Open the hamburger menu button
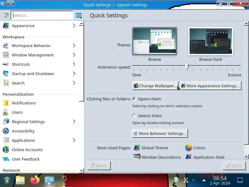Viewport: 249px width, 187px height. click(x=79, y=15)
